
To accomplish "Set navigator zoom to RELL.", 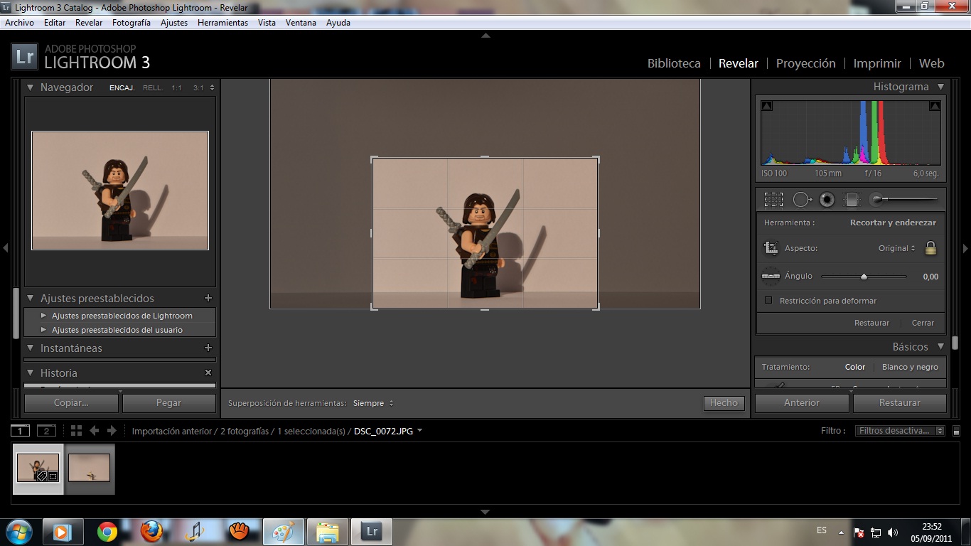I will click(152, 88).
